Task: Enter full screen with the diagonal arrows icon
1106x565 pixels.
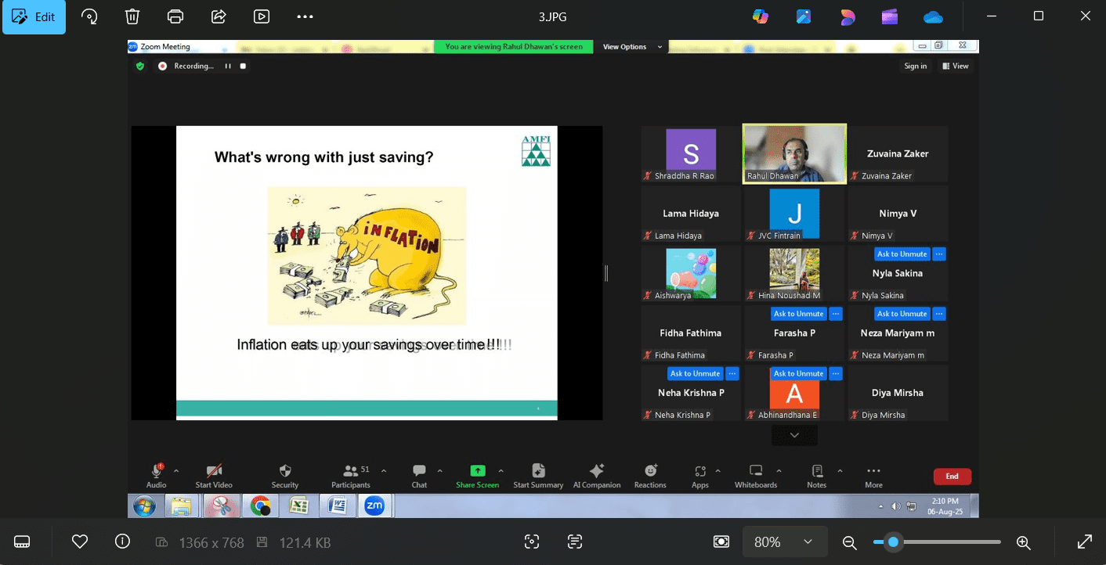Action: click(1085, 542)
